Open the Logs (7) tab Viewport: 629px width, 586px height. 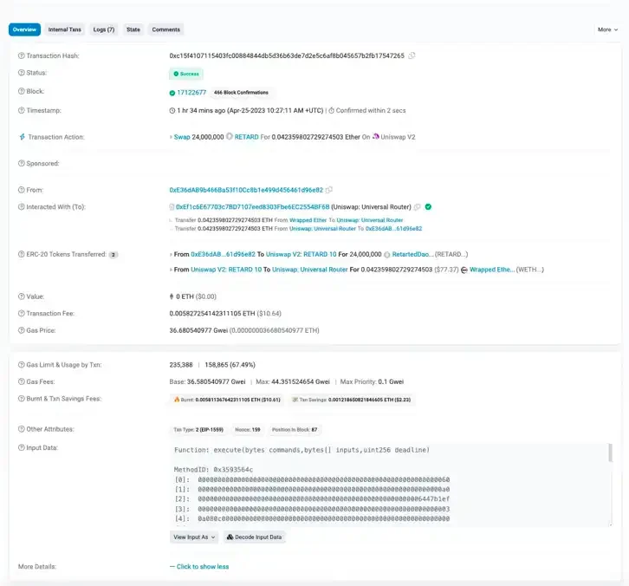(x=104, y=29)
